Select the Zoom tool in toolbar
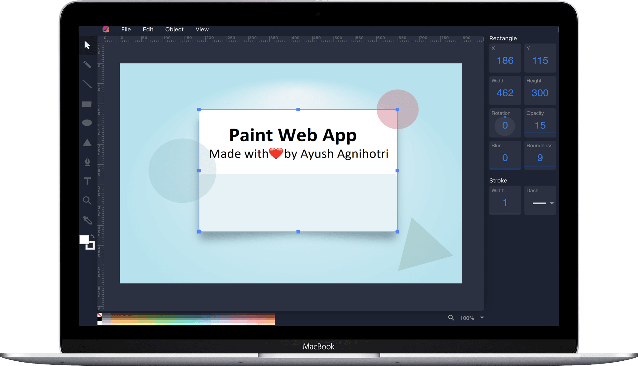The width and height of the screenshot is (638, 366). [87, 200]
